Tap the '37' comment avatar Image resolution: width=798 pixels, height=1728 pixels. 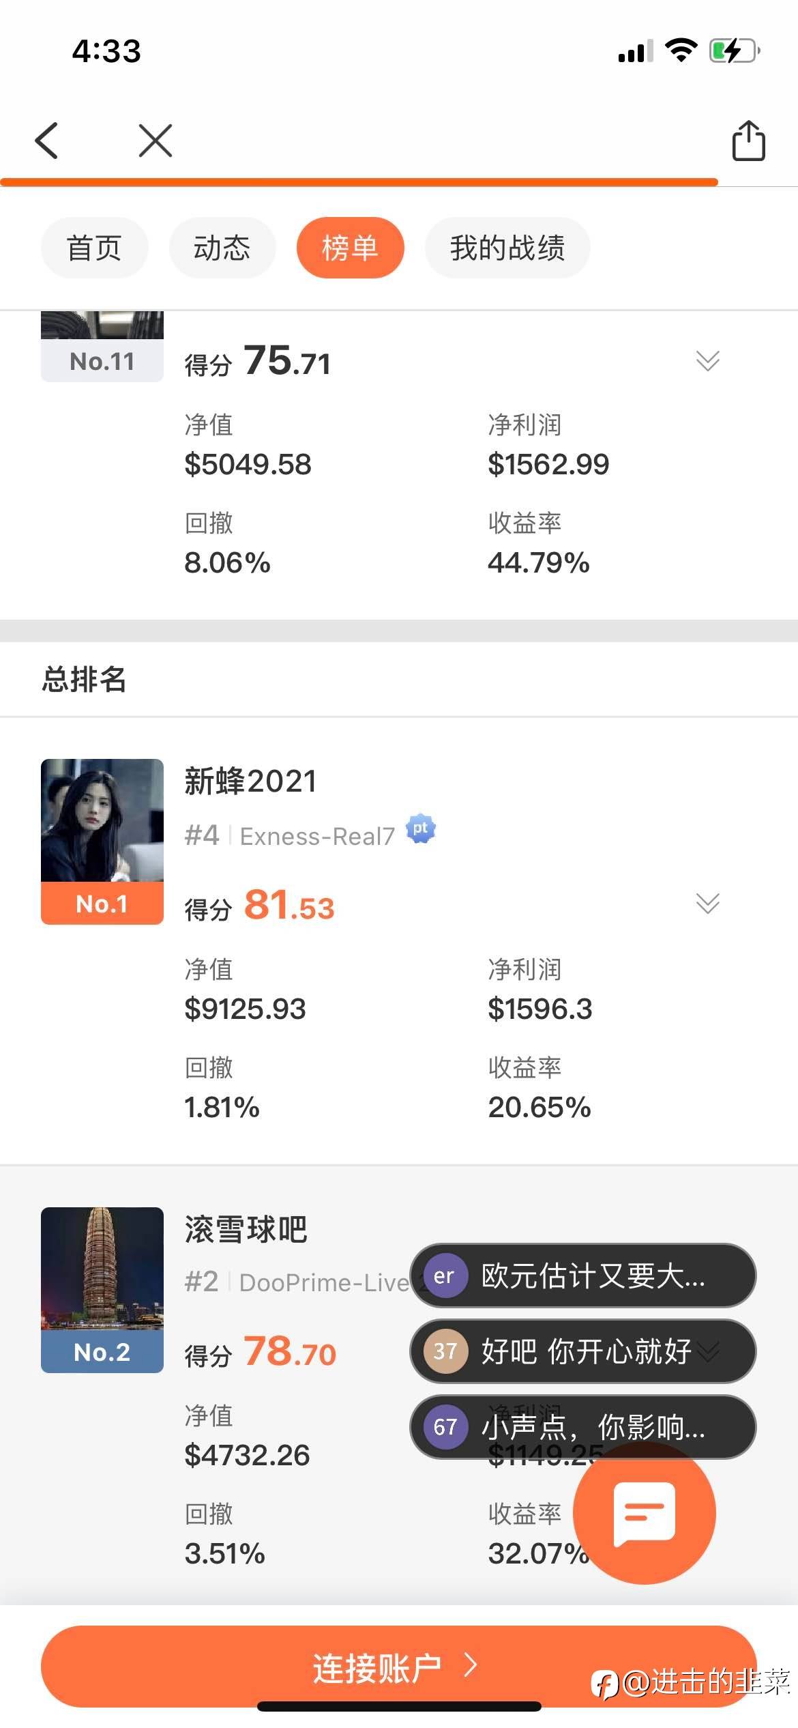coord(445,1351)
